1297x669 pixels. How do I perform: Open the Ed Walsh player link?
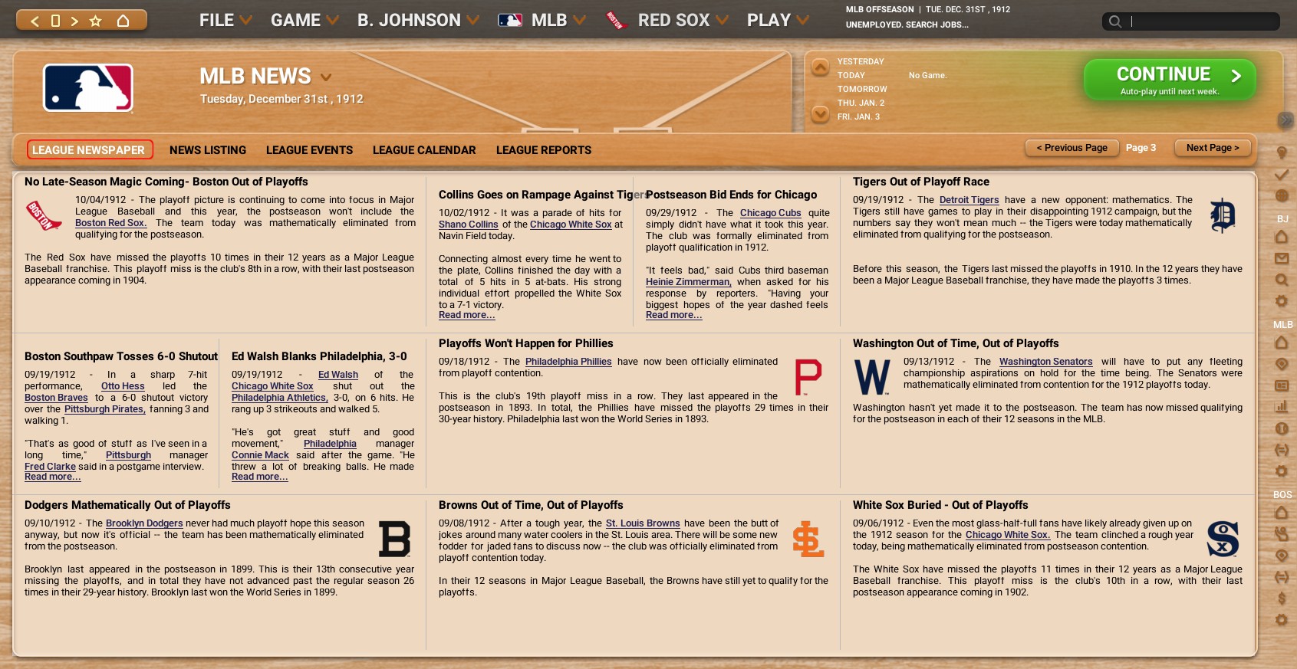[x=338, y=375]
